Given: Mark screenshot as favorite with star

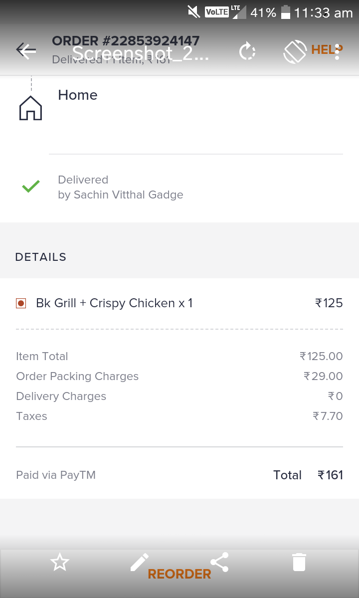Looking at the screenshot, I should [60, 562].
